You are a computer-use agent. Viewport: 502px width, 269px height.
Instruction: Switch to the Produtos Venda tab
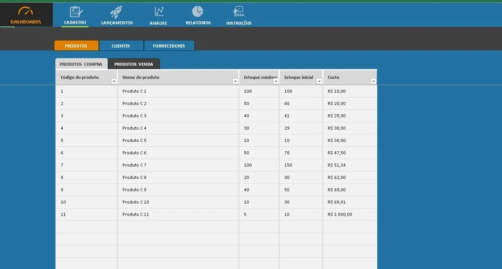134,64
